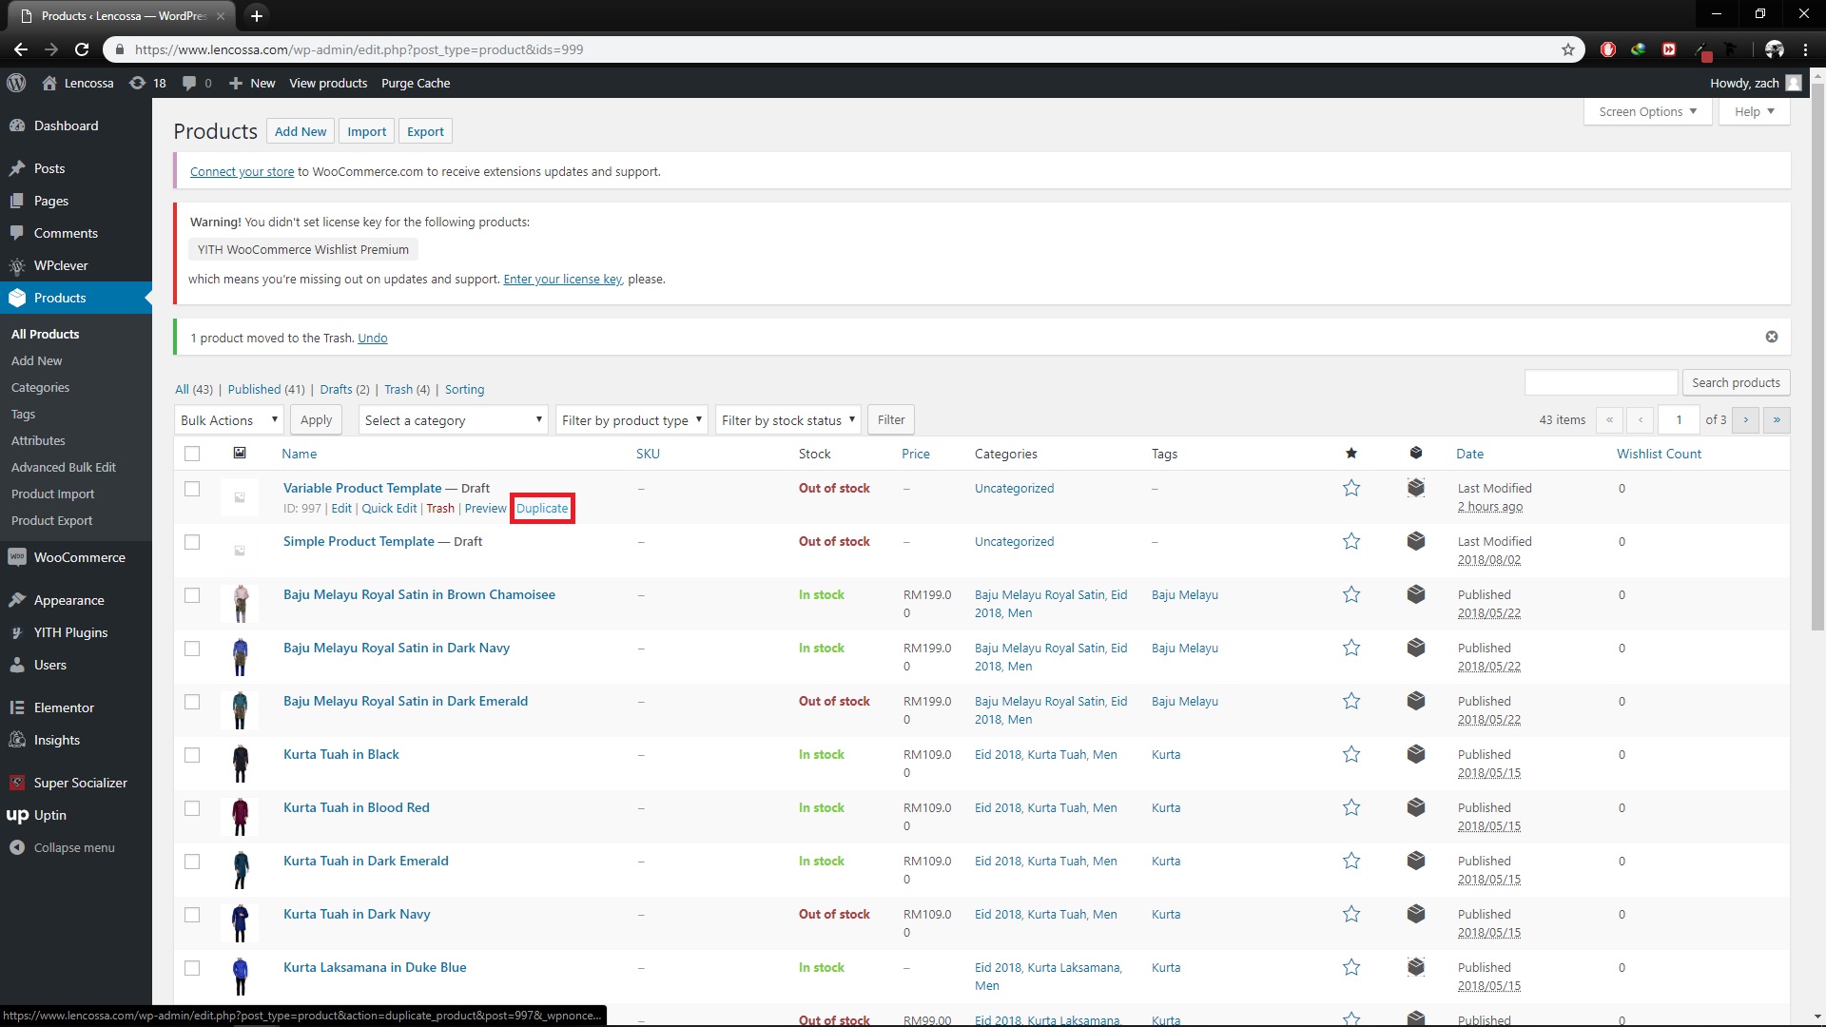The width and height of the screenshot is (1826, 1027).
Task: Tick the Simple Product Template checkbox
Action: [192, 542]
